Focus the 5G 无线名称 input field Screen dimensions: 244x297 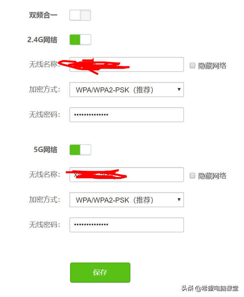coord(127,175)
